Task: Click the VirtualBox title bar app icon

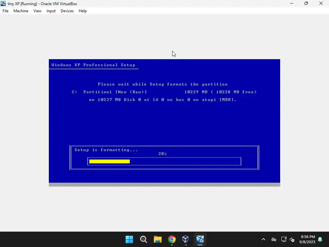Action: tap(3, 4)
